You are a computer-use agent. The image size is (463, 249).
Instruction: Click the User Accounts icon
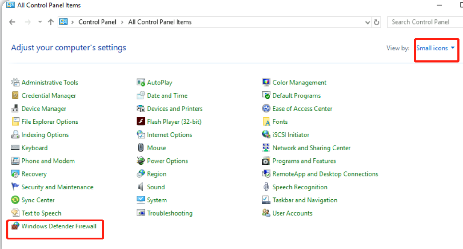coord(266,213)
